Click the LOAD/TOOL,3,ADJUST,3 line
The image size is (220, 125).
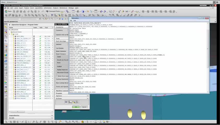click(78, 34)
